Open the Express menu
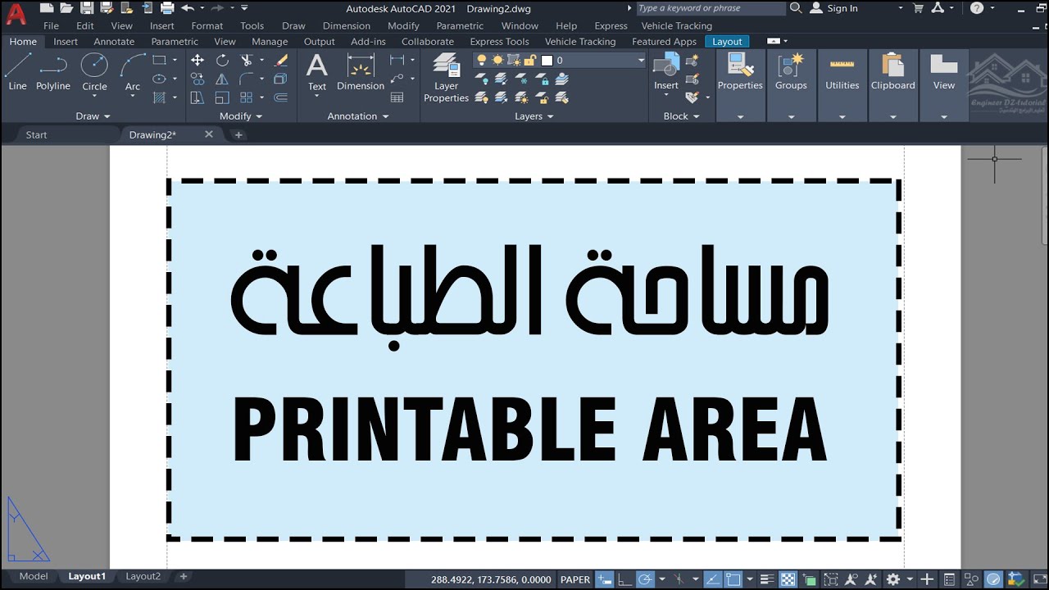This screenshot has width=1049, height=590. click(x=611, y=25)
